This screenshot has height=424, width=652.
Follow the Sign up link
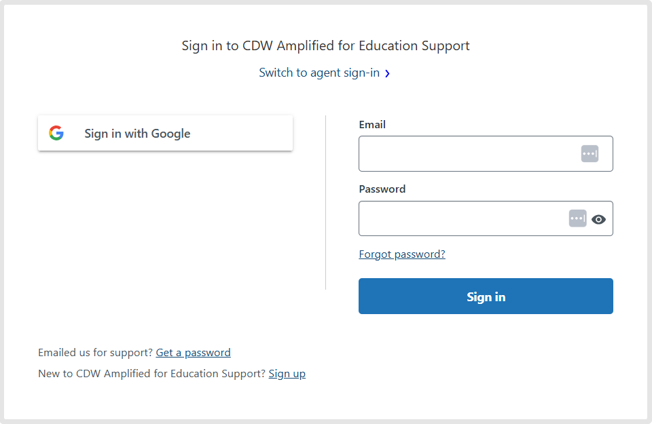(x=287, y=374)
